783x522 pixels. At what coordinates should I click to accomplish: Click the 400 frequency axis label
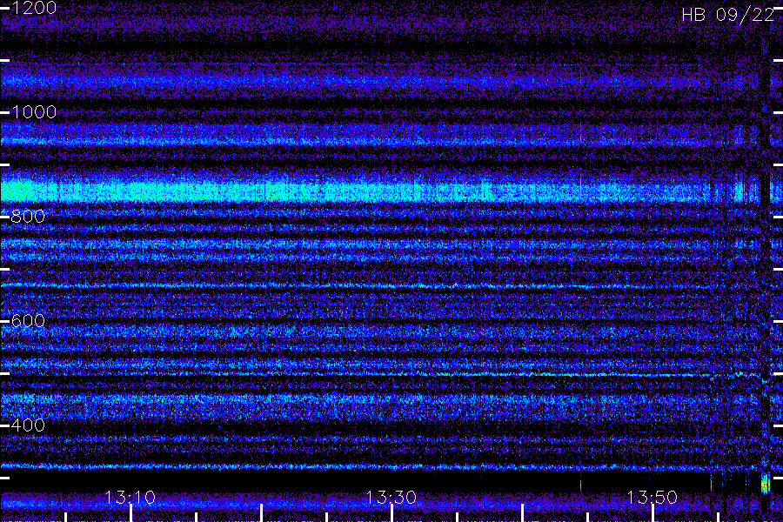[x=28, y=425]
